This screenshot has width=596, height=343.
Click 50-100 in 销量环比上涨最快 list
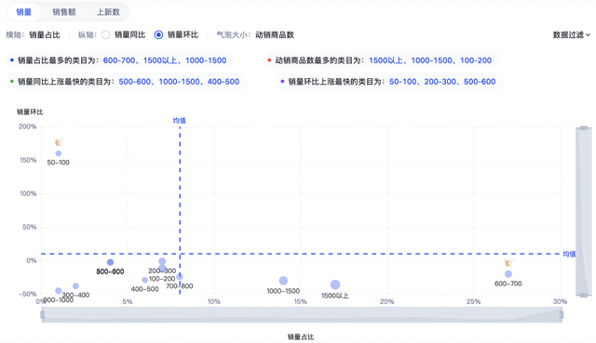(402, 82)
